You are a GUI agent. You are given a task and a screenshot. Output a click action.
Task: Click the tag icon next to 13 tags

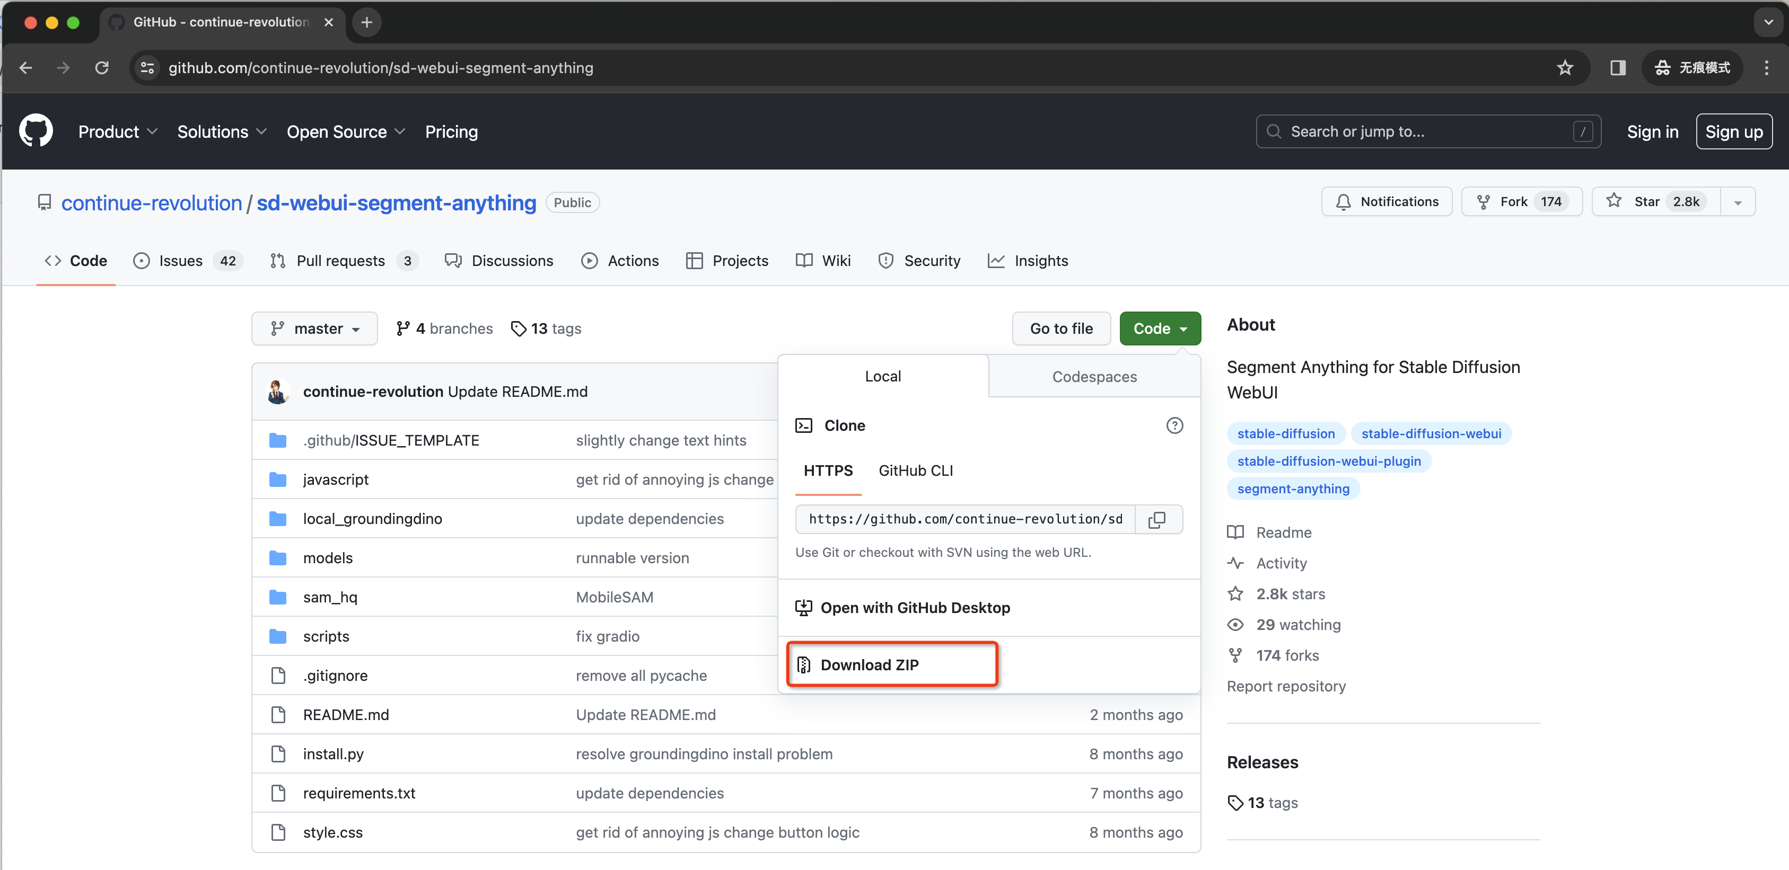pyautogui.click(x=518, y=329)
